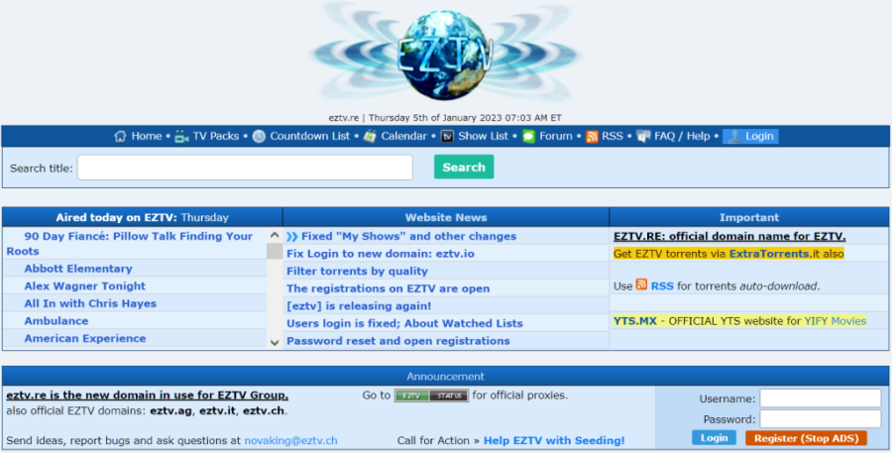
Task: Click eztv.re is the new domain link
Action: pyautogui.click(x=147, y=395)
